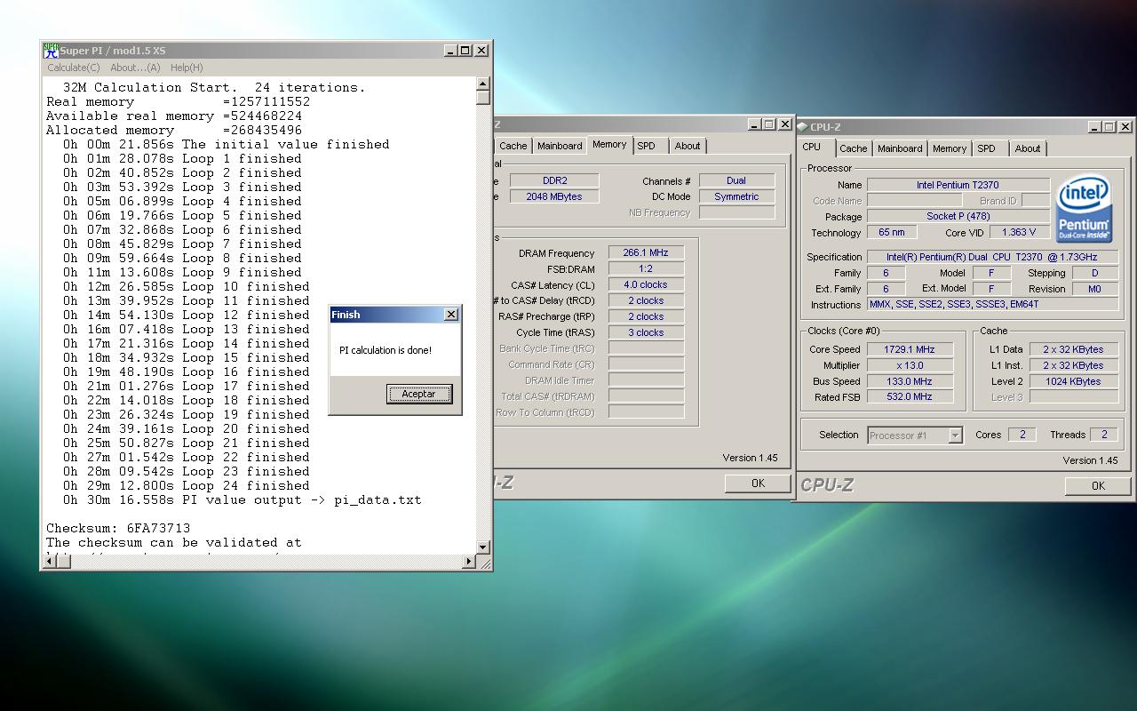Click the Super PI title bar icon
The image size is (1137, 711).
pos(52,51)
